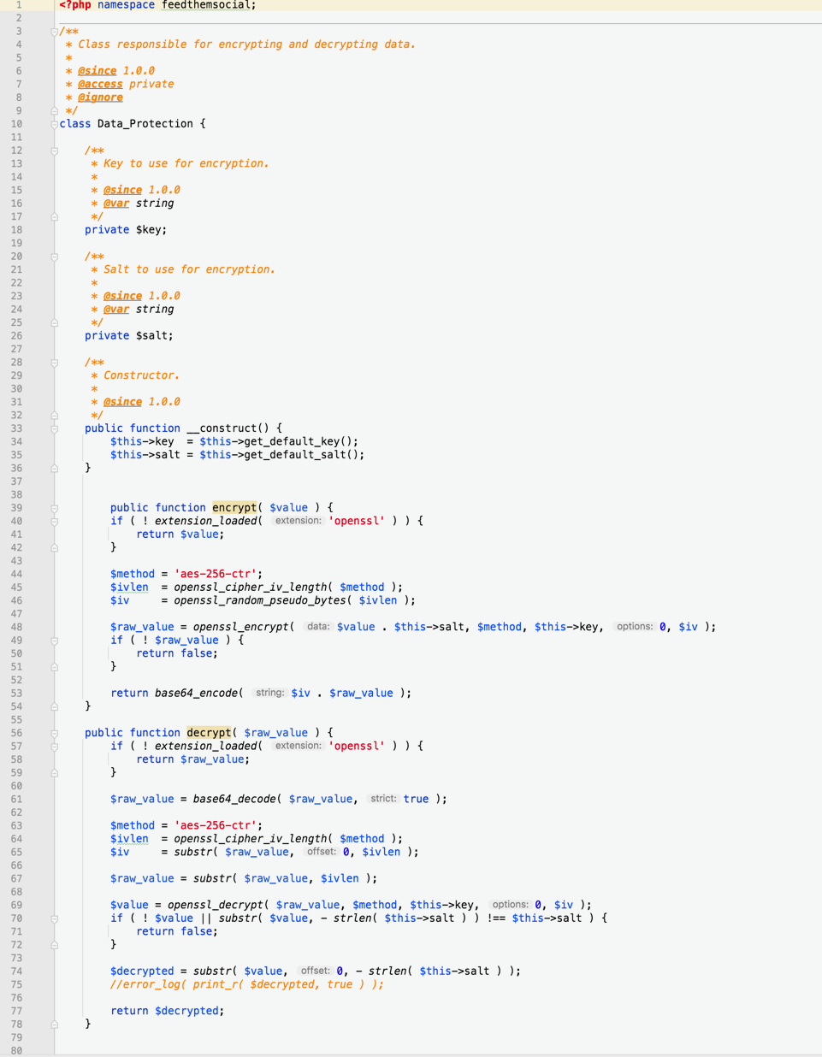Viewport: 822px width, 1057px height.
Task: Click 'return false;' on line 50
Action: 177,653
